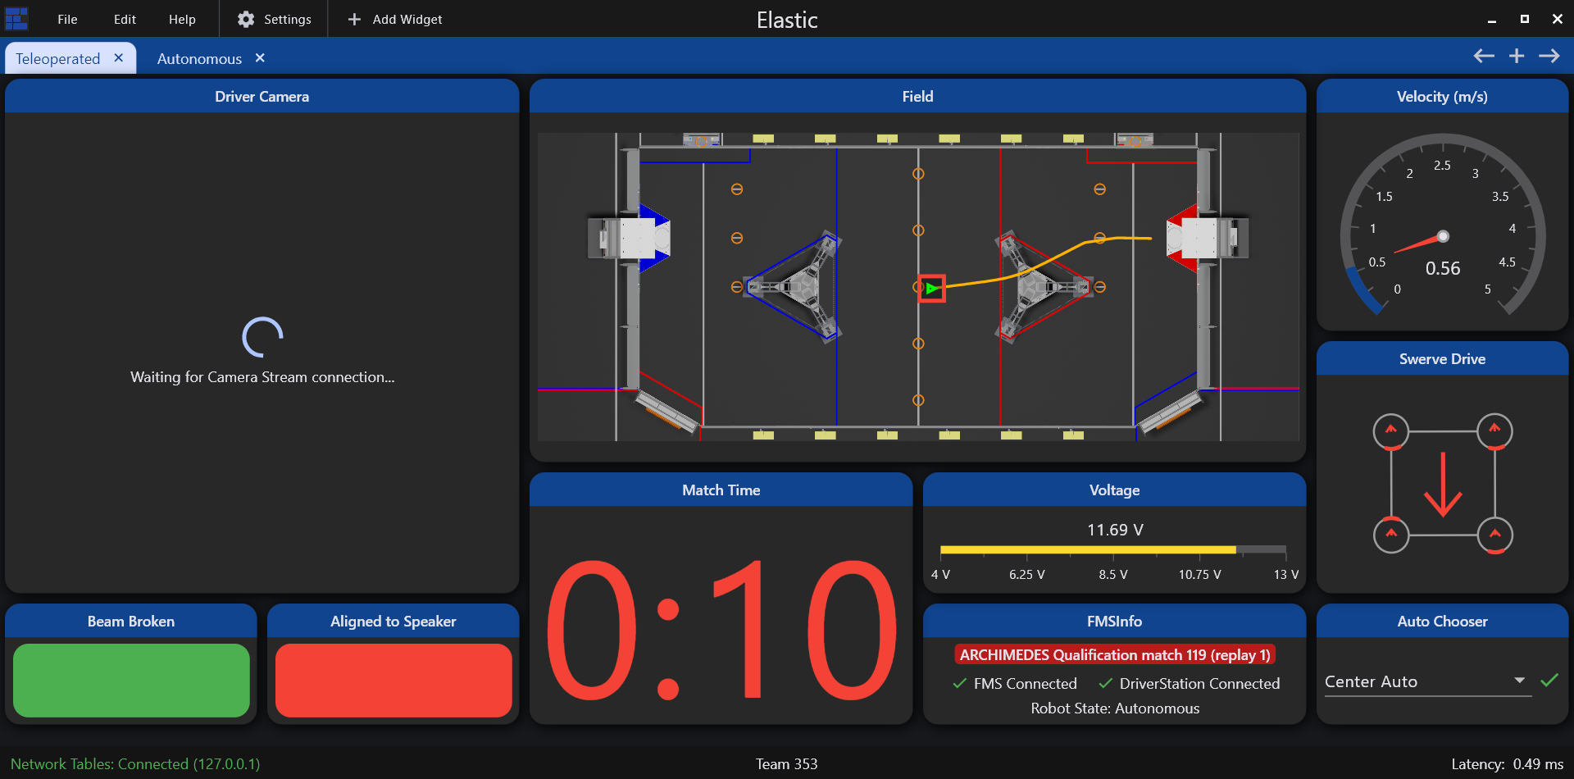Open the Settings gear menu

coord(273,19)
